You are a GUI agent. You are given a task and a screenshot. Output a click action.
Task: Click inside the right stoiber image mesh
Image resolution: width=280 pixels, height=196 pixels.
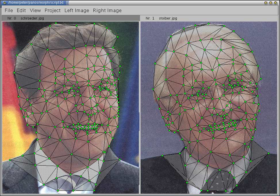209,107
